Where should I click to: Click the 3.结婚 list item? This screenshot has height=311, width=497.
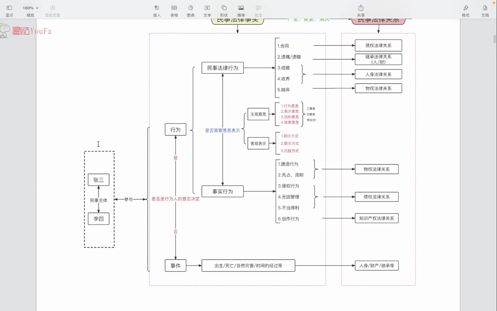pyautogui.click(x=284, y=68)
